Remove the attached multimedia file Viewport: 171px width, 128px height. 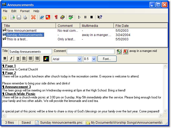tap(125, 51)
